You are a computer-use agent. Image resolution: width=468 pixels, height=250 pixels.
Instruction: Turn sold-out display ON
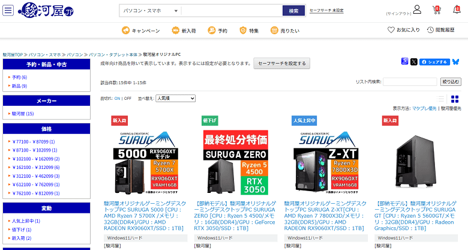(117, 99)
